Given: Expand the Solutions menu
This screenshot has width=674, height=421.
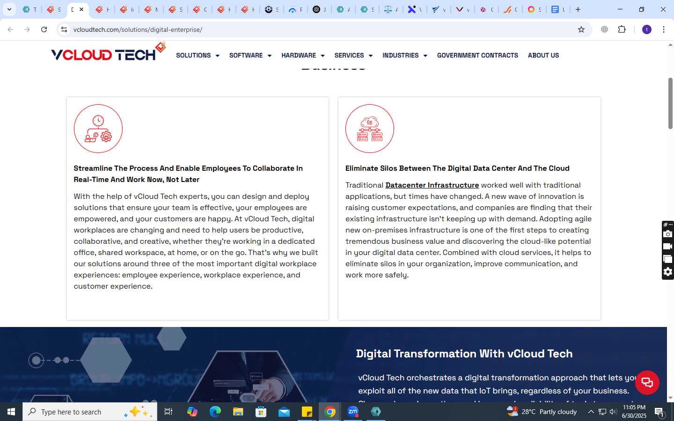Looking at the screenshot, I should (198, 55).
